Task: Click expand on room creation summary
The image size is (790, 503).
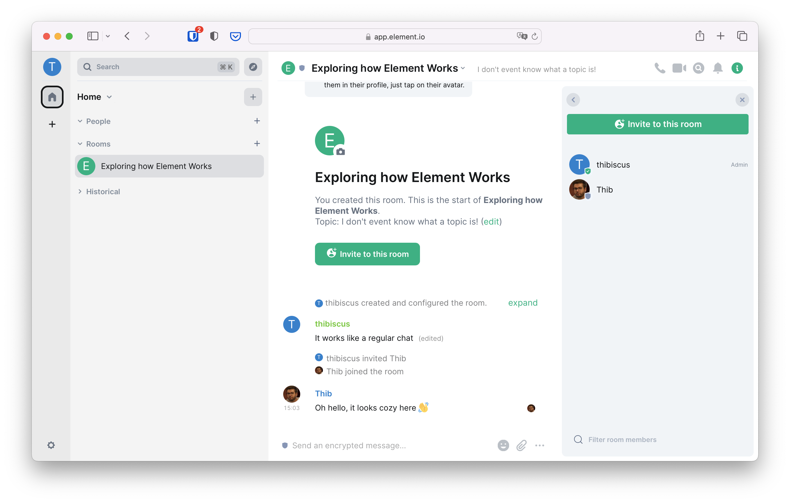Action: pos(523,303)
